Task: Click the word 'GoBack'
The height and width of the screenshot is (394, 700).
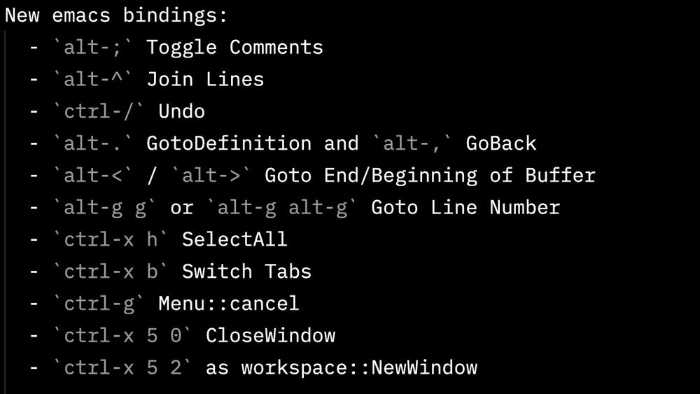Action: click(x=501, y=143)
